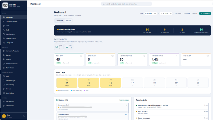Click the Appointments only legend dot
The width and height of the screenshot is (213, 120).
tap(57, 90)
